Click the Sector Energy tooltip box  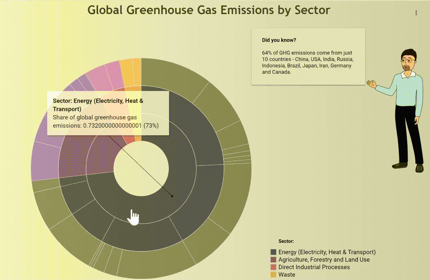coord(108,113)
